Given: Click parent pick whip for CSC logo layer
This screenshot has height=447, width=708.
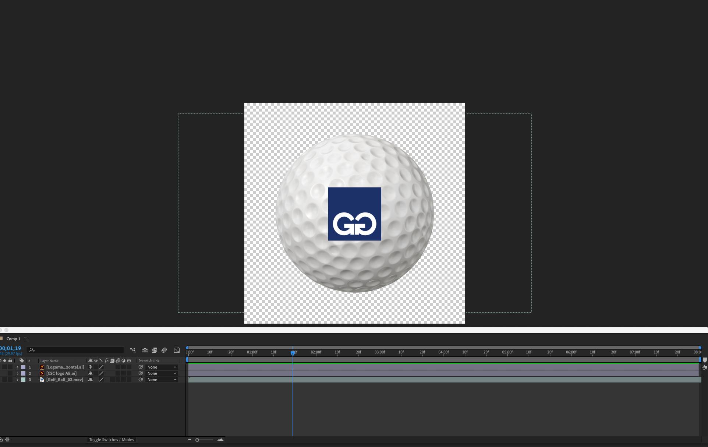Looking at the screenshot, I should (x=141, y=373).
